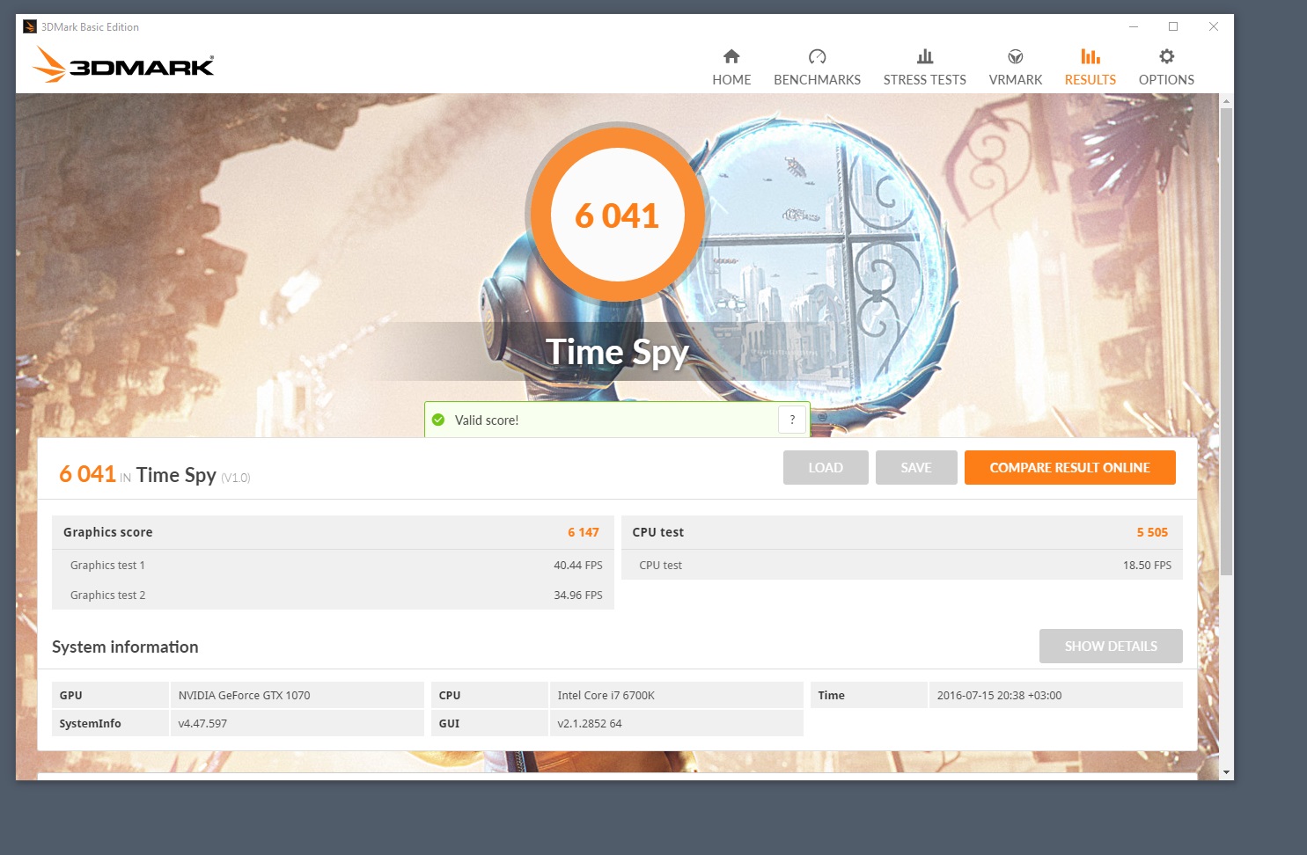1307x855 pixels.
Task: Click the Stress Tests bar chart icon
Action: (924, 56)
